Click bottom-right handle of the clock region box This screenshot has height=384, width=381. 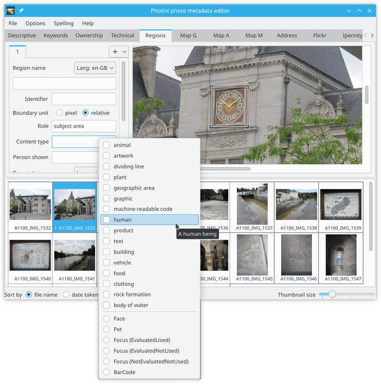pyautogui.click(x=247, y=126)
